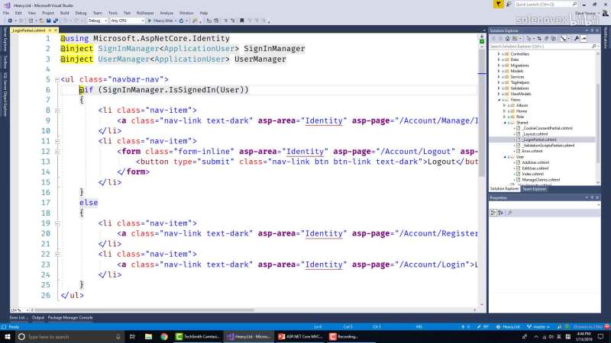
Task: Select _ValidationScriptsPartial.cshtml file
Action: tap(548, 146)
